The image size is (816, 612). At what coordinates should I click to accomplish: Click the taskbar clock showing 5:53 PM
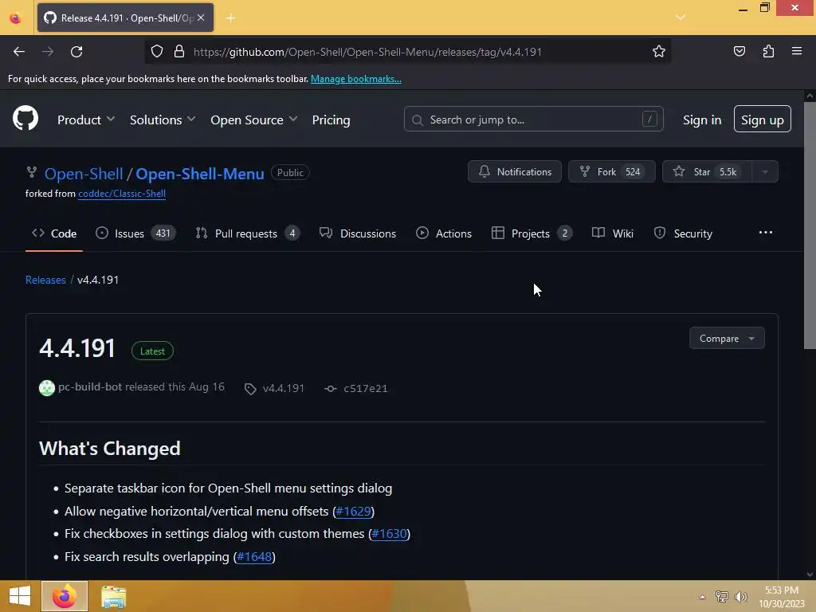click(x=782, y=597)
